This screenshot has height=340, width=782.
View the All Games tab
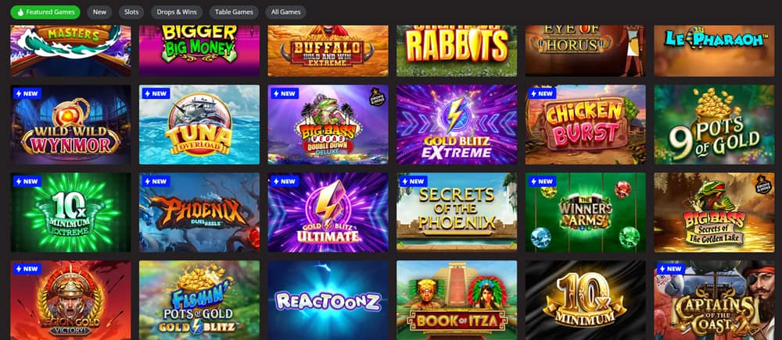tap(285, 12)
